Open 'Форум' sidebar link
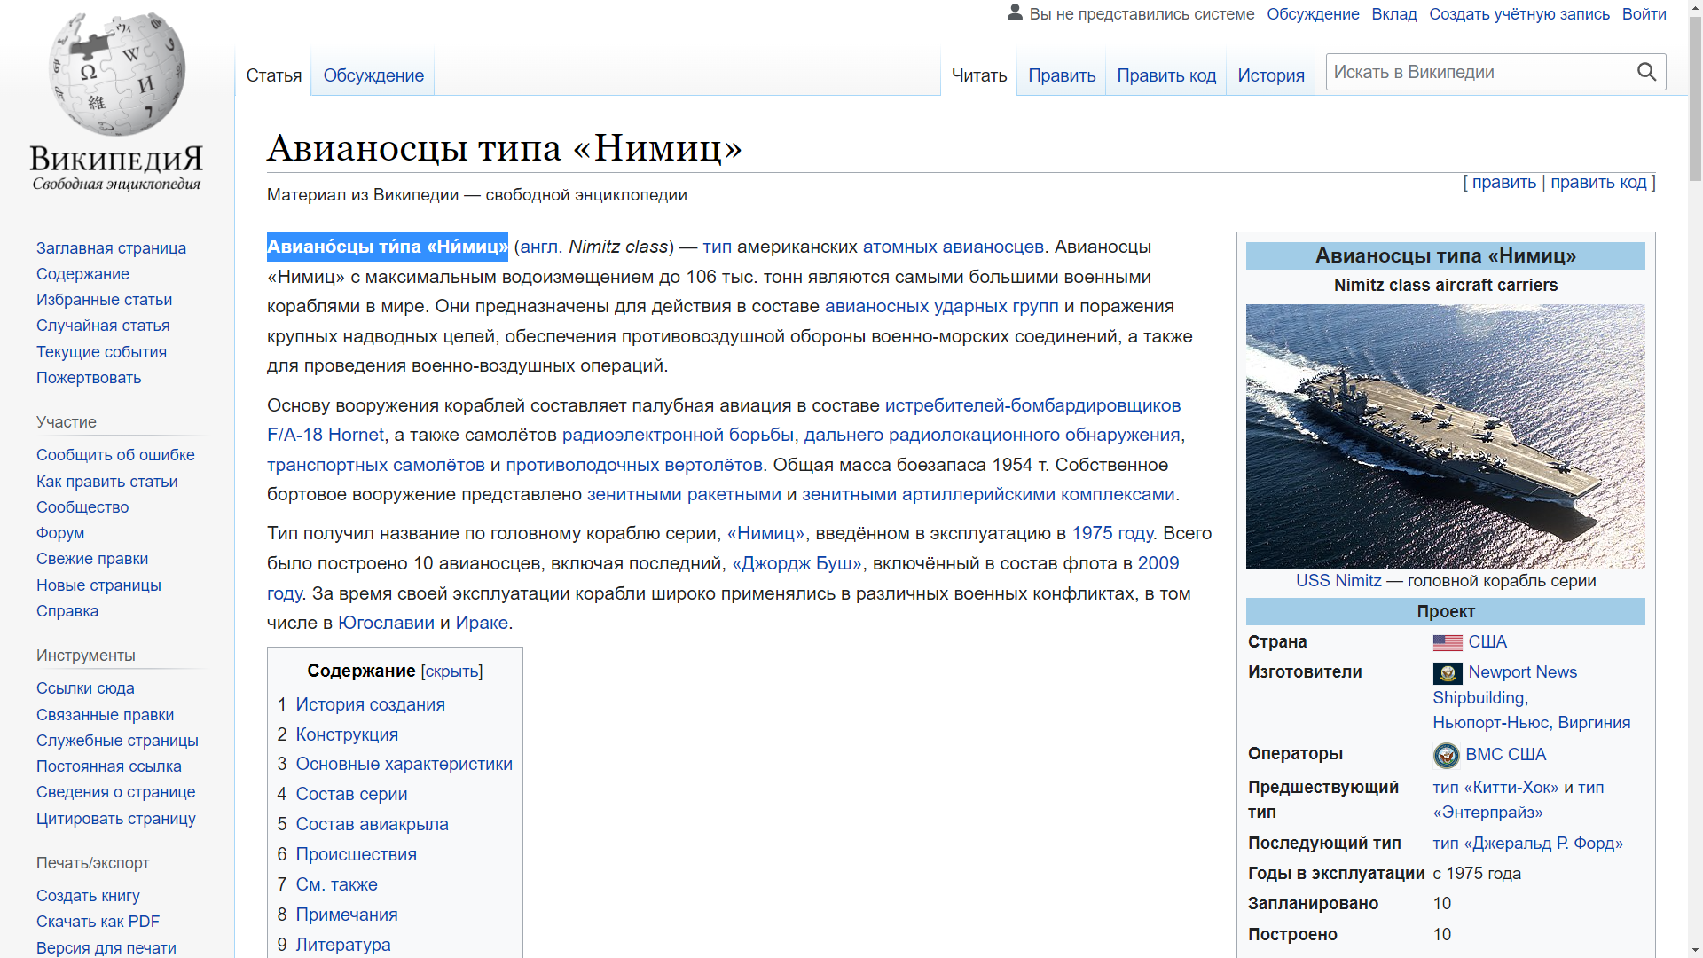 (x=60, y=533)
